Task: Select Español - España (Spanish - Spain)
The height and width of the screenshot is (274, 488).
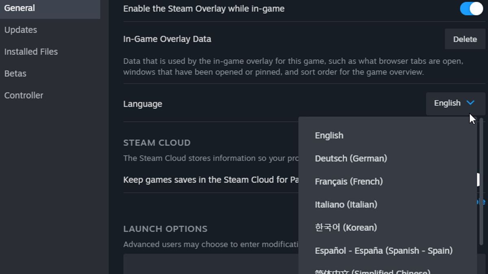Action: coord(383,251)
